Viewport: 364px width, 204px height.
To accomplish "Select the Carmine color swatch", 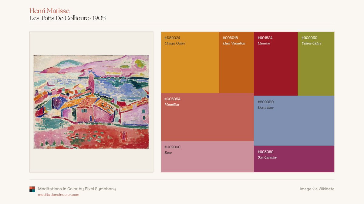I will [276, 64].
